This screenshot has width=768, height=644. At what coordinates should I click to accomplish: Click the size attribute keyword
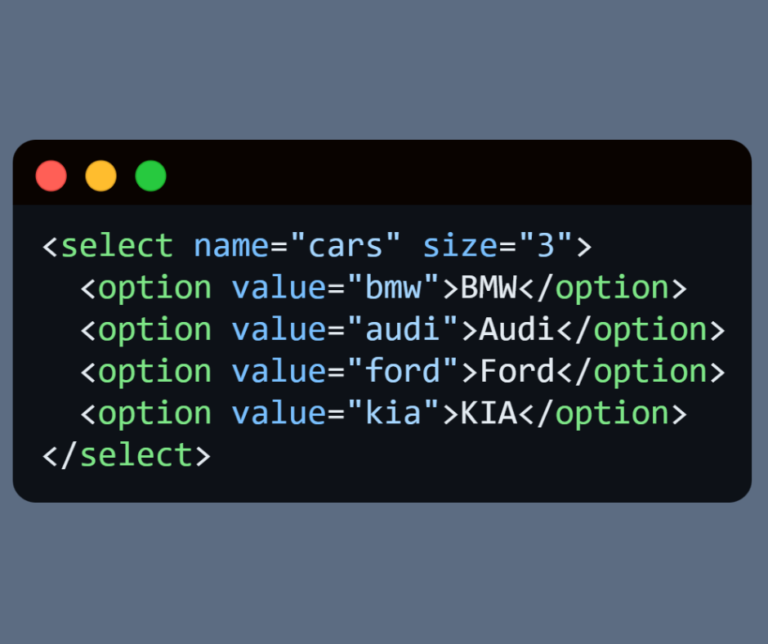click(x=459, y=246)
